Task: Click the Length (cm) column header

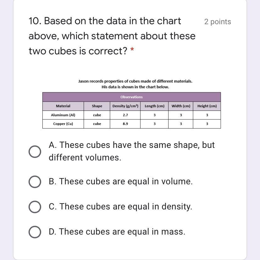Action: click(x=154, y=106)
